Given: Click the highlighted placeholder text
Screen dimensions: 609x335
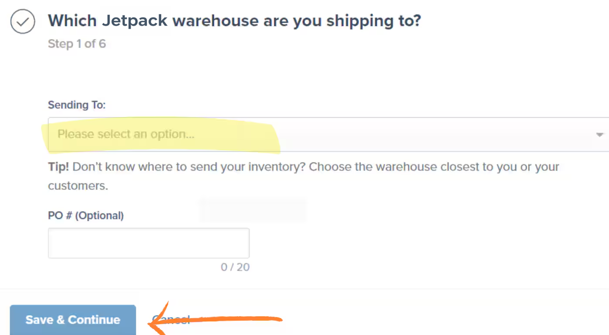Looking at the screenshot, I should 126,134.
